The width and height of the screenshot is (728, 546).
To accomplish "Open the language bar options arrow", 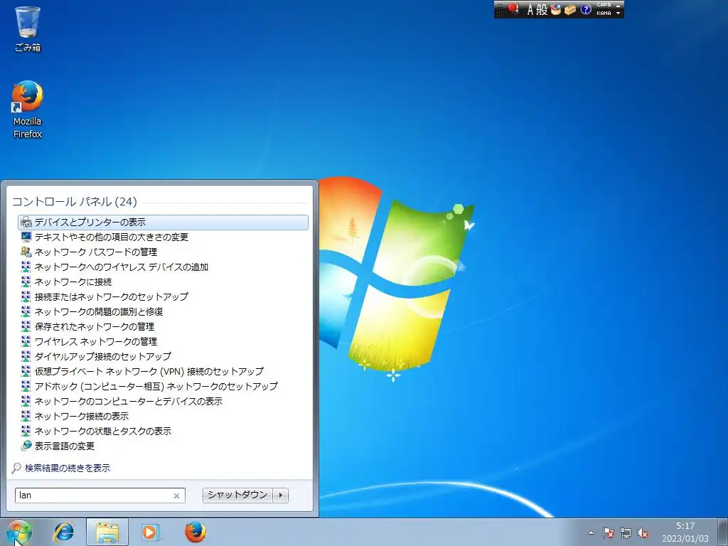I will pos(618,14).
